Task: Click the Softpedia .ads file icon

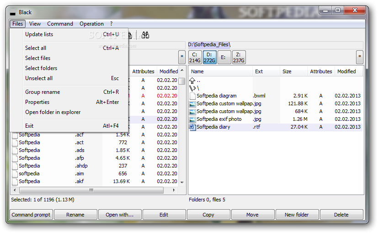Action: pyautogui.click(x=15, y=151)
